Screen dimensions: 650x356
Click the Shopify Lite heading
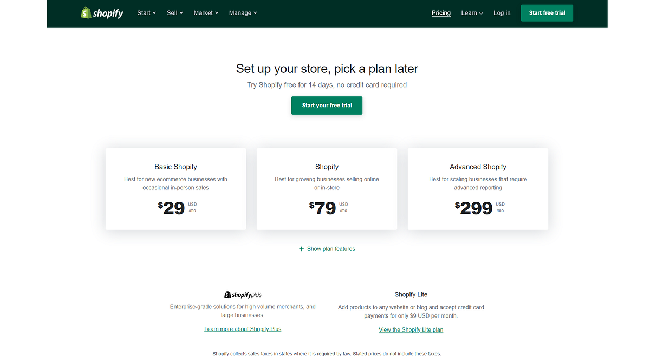click(411, 295)
